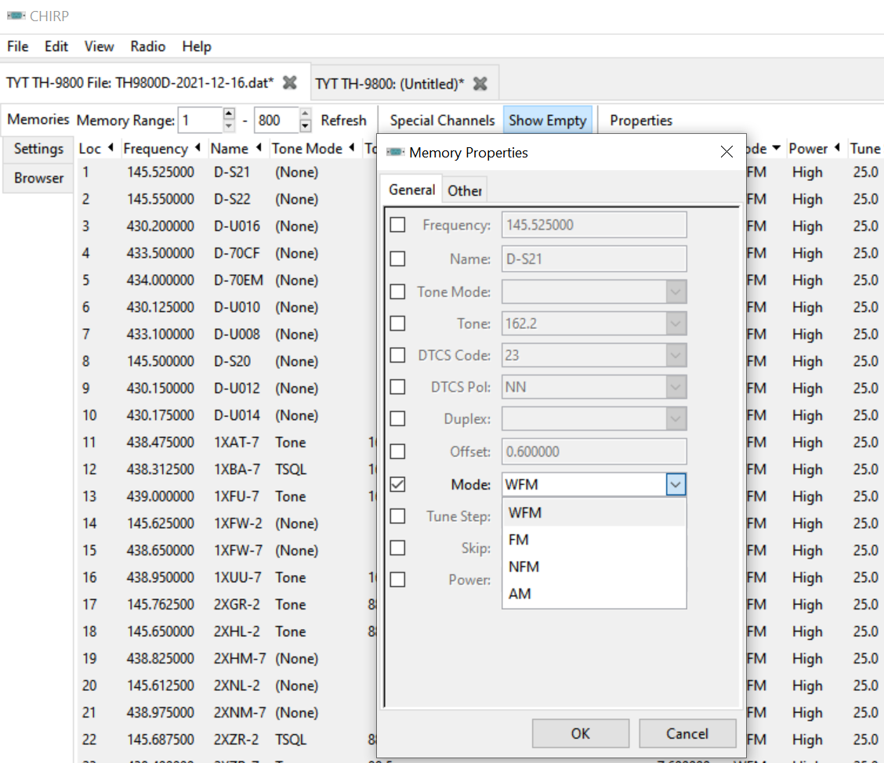Screen dimensions: 884x763
Task: Select memory row 11 named 1XAT-7
Action: pyautogui.click(x=226, y=443)
